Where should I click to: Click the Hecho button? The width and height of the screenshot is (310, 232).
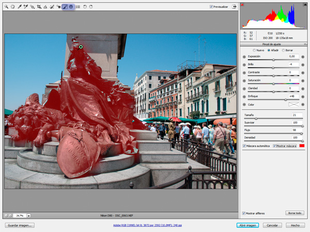(x=295, y=225)
